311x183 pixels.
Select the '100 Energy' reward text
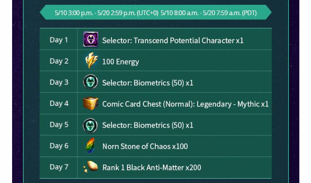pos(121,62)
